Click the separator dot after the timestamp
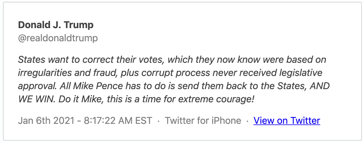The image size is (363, 143). pyautogui.click(x=158, y=121)
